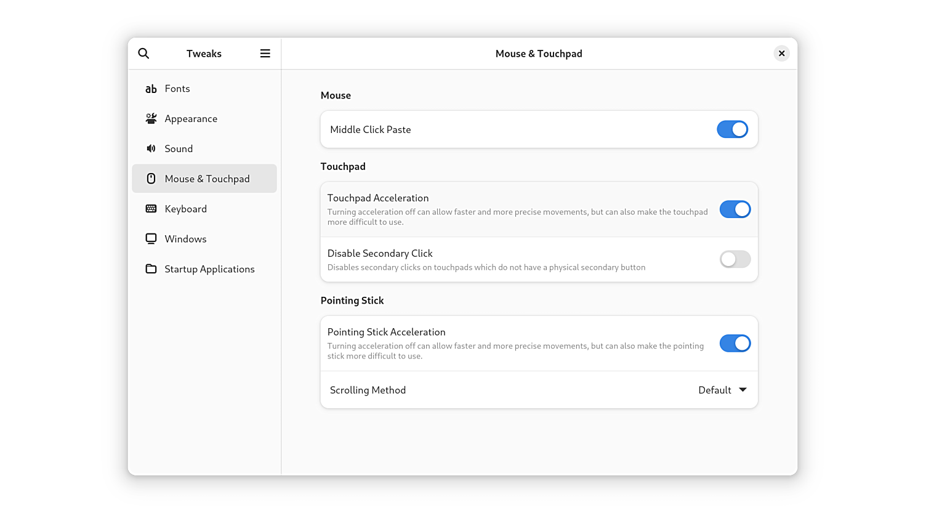Click the Windows monitor icon
The width and height of the screenshot is (926, 521).
(x=151, y=239)
